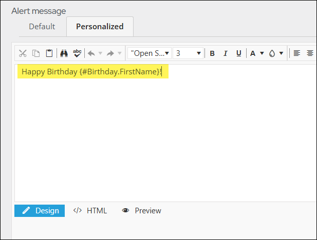Align text left in editor
Image resolution: width=317 pixels, height=240 pixels.
click(296, 53)
